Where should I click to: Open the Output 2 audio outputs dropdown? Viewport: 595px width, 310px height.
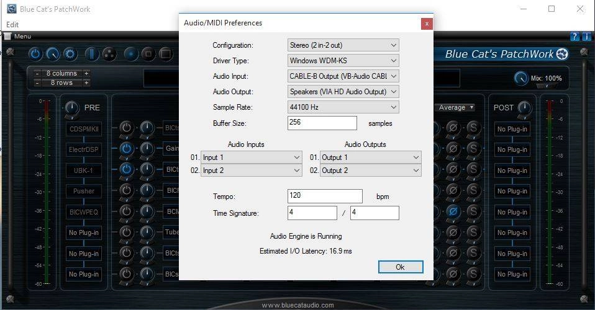[x=370, y=170]
